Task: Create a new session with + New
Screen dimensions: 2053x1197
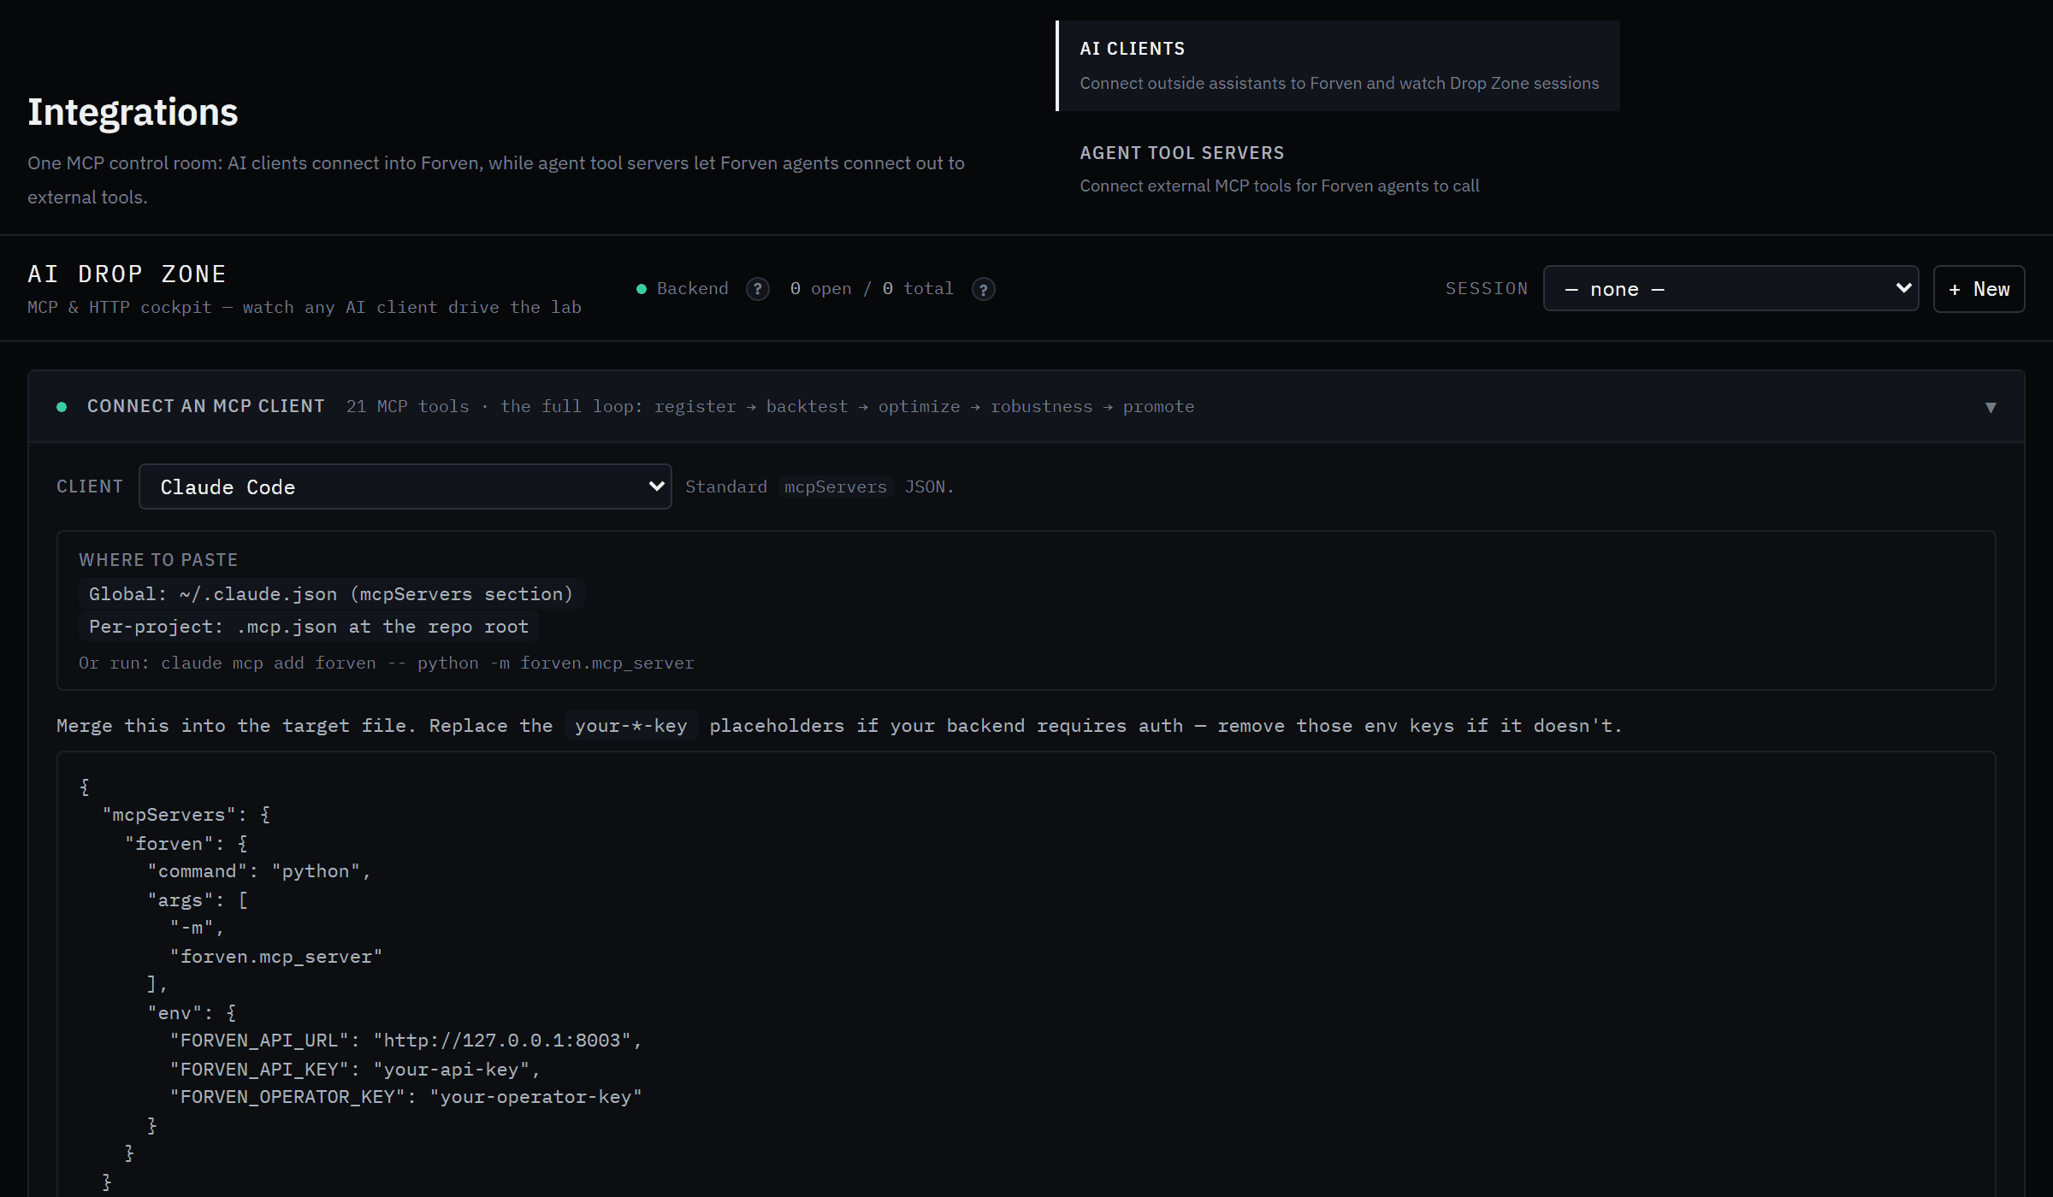Action: click(1979, 289)
